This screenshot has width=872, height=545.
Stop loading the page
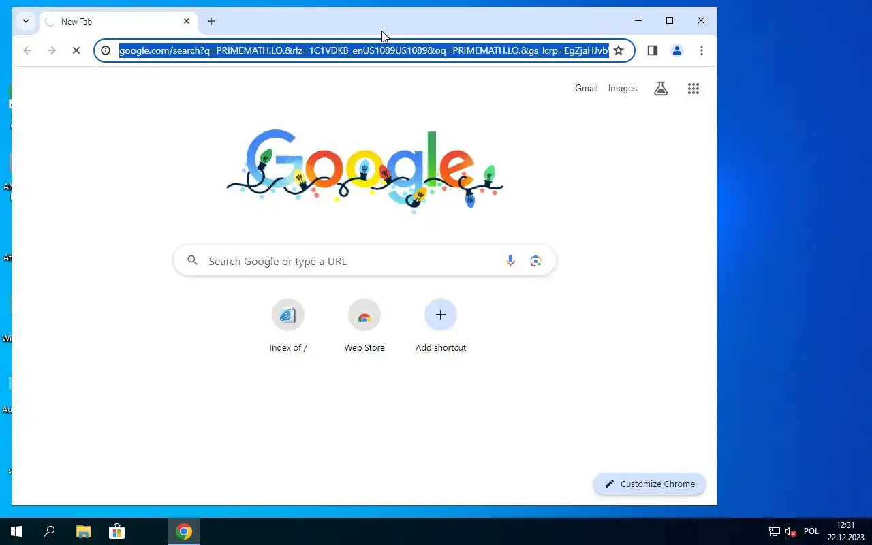76,50
